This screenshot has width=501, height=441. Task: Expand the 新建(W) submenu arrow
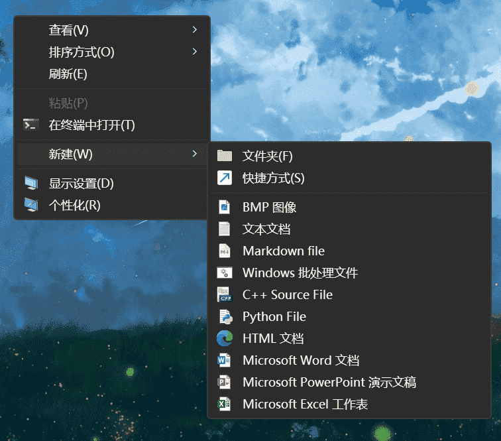pyautogui.click(x=194, y=154)
